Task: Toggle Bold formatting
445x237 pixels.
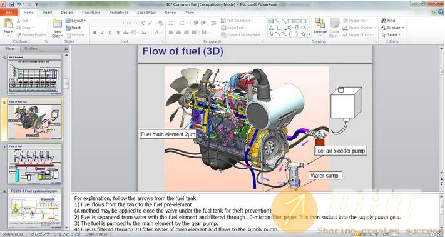Action: pyautogui.click(x=95, y=33)
